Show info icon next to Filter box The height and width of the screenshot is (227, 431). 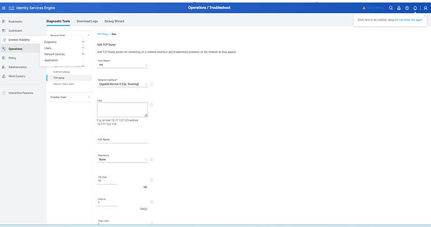151,105
